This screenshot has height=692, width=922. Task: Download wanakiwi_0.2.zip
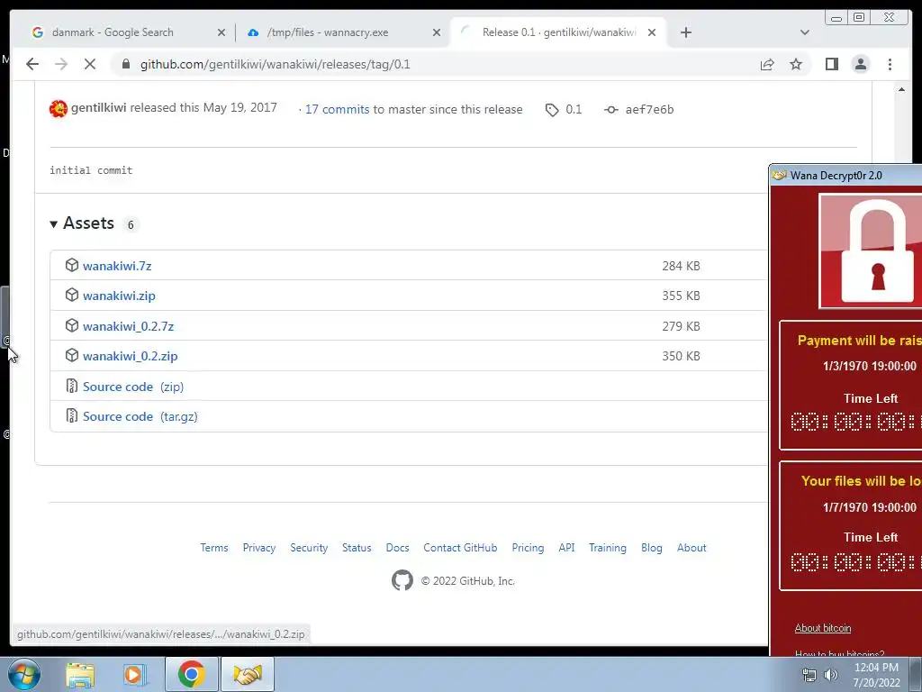[x=130, y=356]
